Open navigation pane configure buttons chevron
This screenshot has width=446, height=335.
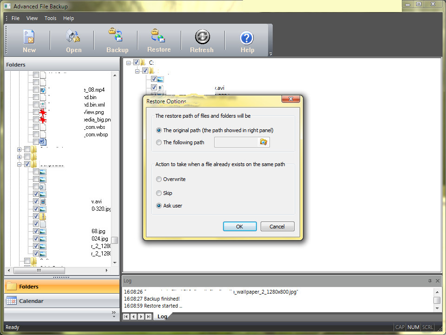pos(114,314)
